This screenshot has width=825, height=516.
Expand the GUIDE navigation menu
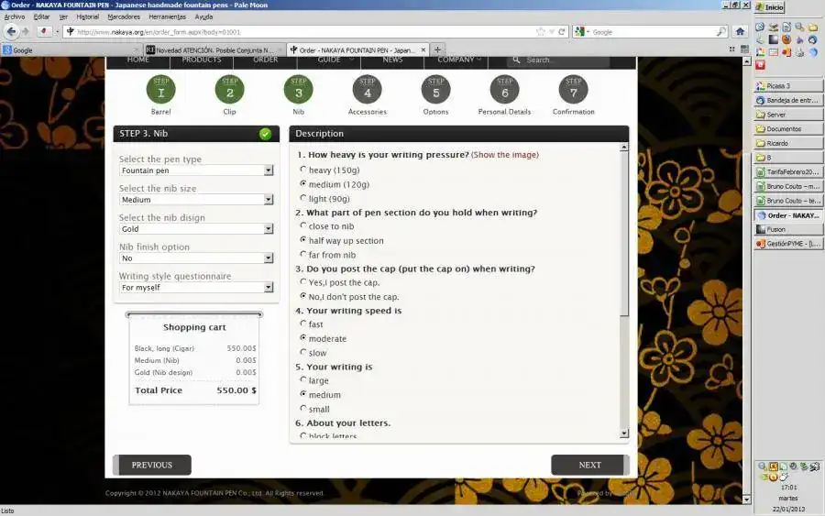[329, 60]
